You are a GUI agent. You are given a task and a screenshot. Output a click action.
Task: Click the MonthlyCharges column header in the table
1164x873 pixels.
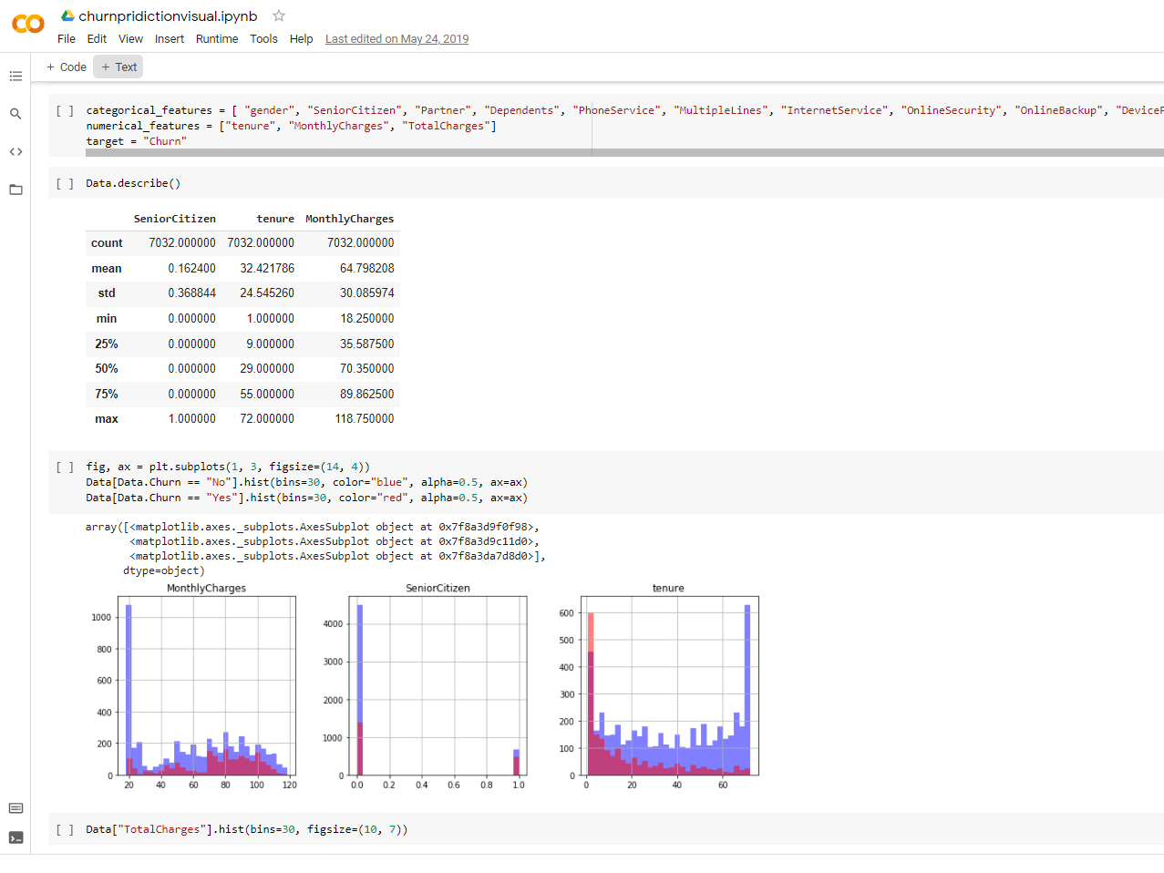pos(350,219)
